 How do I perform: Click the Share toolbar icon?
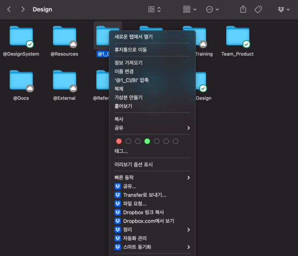click(x=243, y=9)
